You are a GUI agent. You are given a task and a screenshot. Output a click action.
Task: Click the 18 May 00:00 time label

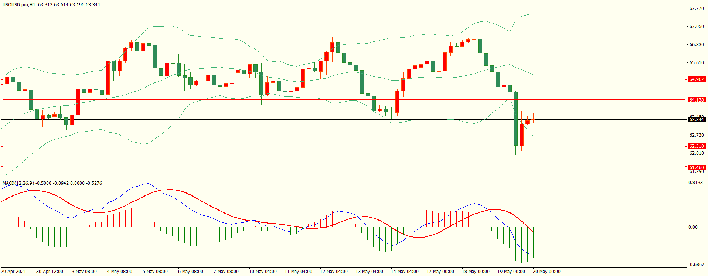click(x=476, y=272)
